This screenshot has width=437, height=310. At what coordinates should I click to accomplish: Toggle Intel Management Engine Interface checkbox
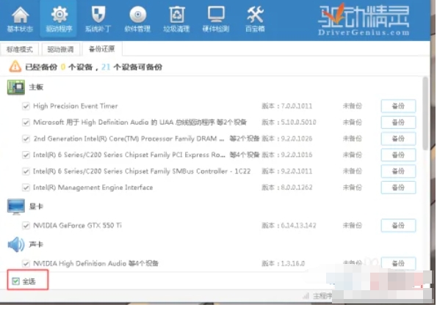[26, 188]
